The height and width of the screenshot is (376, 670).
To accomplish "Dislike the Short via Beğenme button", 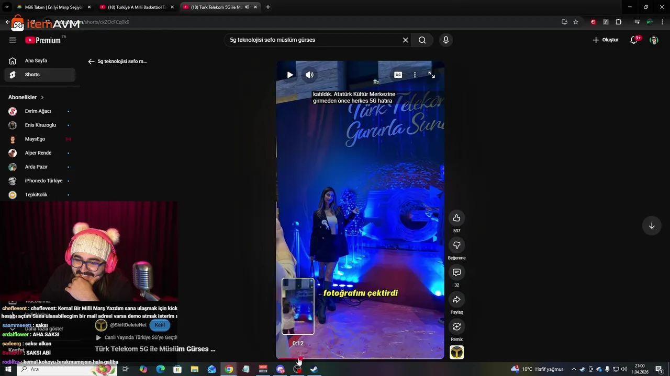I will click(456, 245).
